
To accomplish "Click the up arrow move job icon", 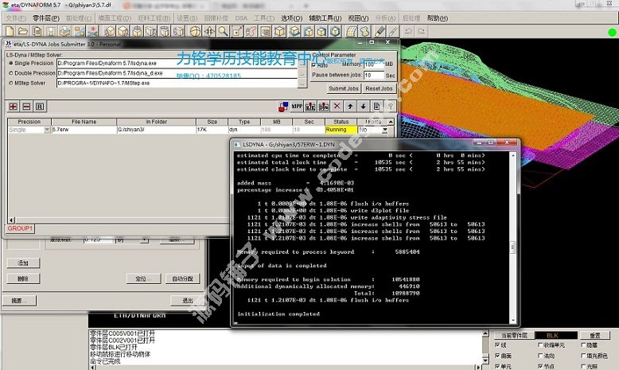I will [350, 106].
